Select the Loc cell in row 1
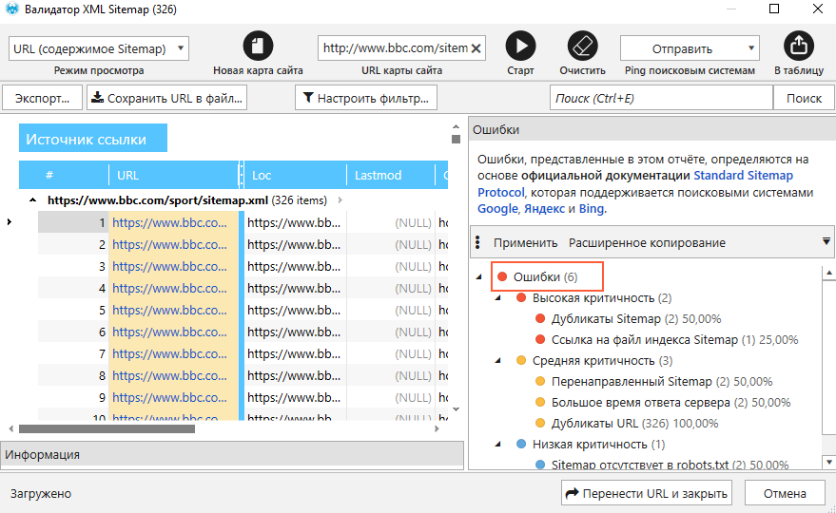836x513 pixels. pyautogui.click(x=294, y=222)
